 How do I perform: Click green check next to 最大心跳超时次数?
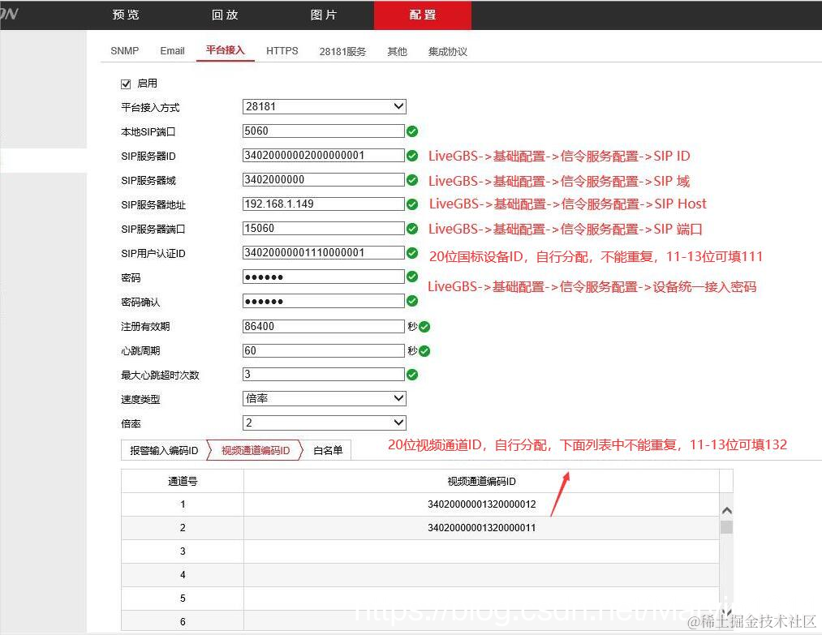point(411,374)
